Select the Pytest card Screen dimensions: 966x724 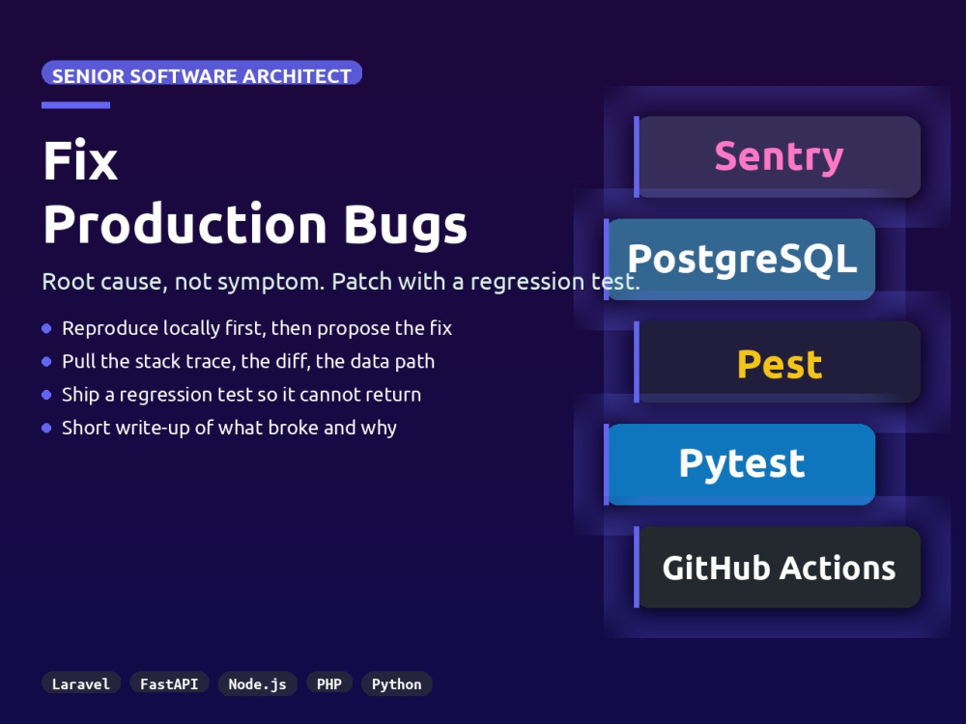[x=739, y=464]
